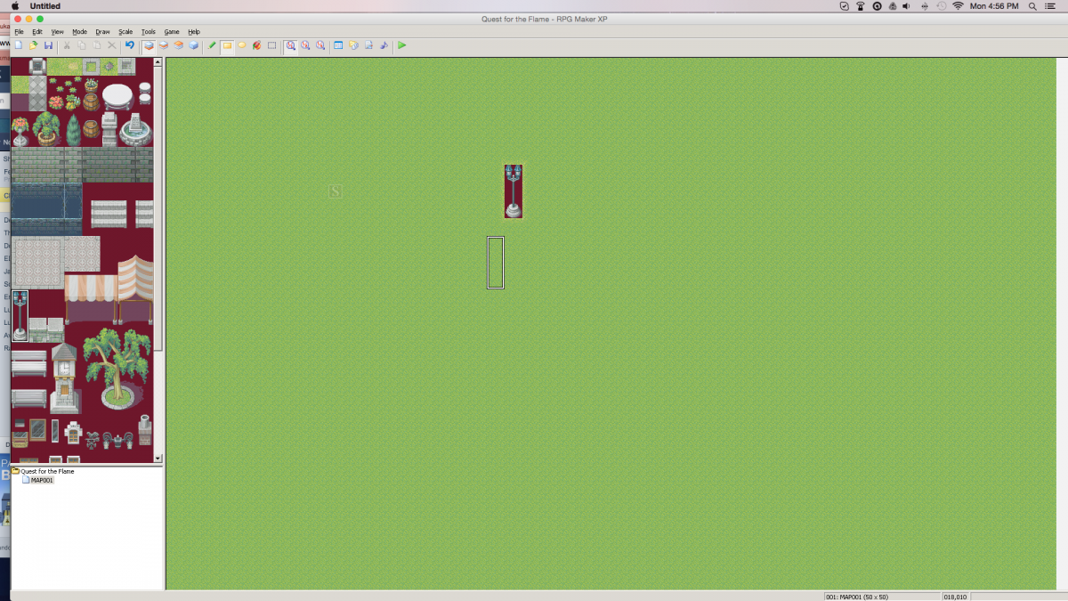The image size is (1068, 601).
Task: Select the Layer 3 editing mode
Action: tap(178, 45)
